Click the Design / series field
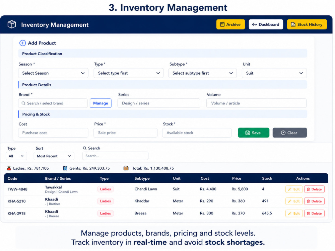 pyautogui.click(x=159, y=103)
